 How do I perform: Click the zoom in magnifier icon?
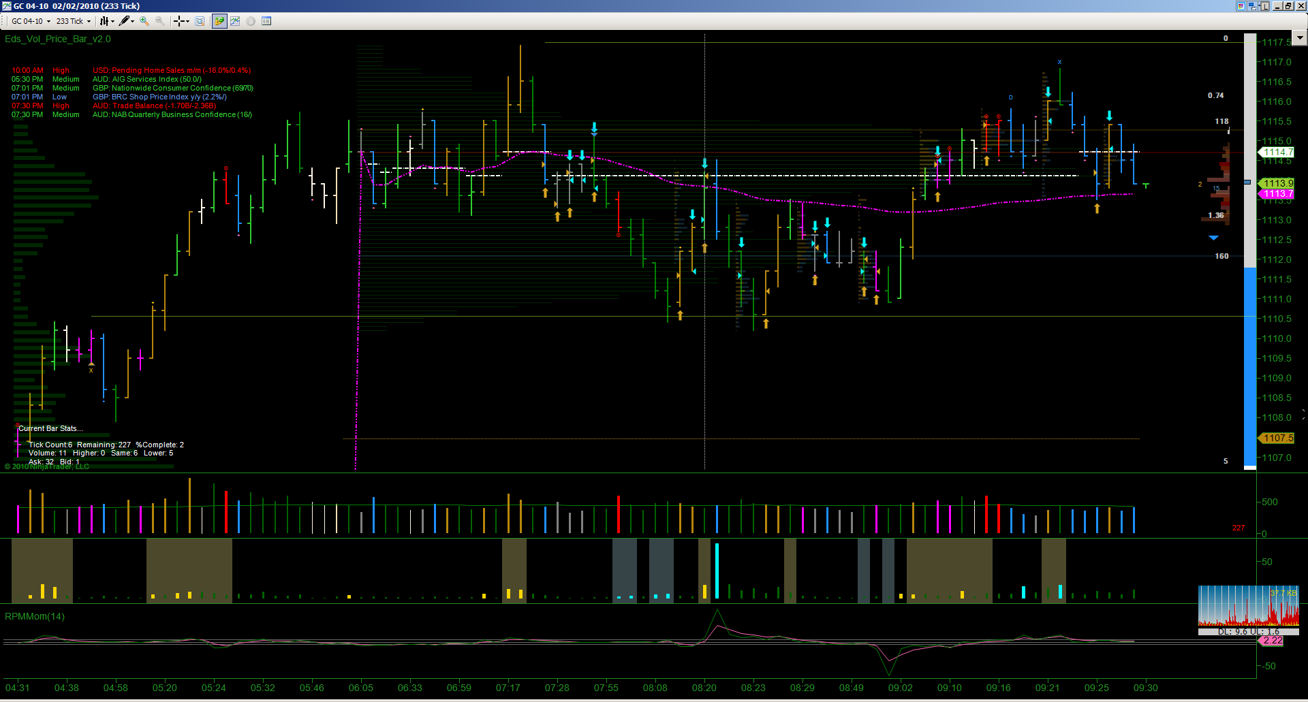tap(144, 21)
